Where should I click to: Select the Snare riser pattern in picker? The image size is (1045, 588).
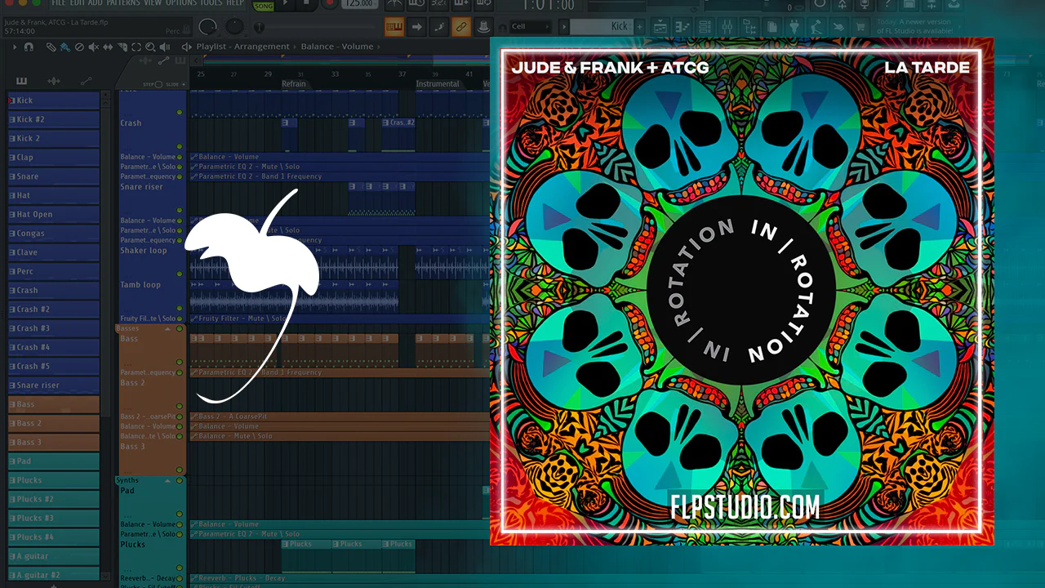tap(53, 385)
